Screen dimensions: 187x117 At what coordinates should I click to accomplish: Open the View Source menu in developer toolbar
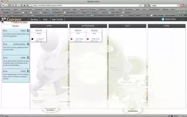tap(115, 12)
